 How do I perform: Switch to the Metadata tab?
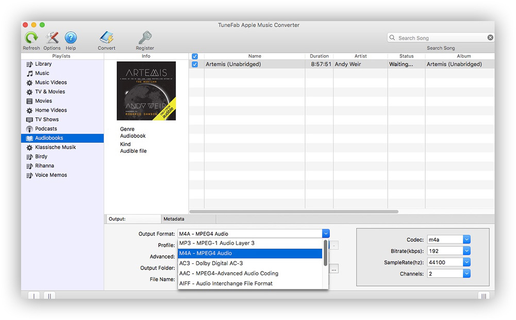pyautogui.click(x=188, y=219)
